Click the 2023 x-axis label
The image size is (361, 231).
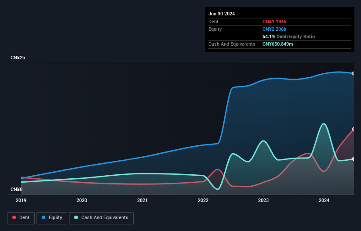point(263,200)
